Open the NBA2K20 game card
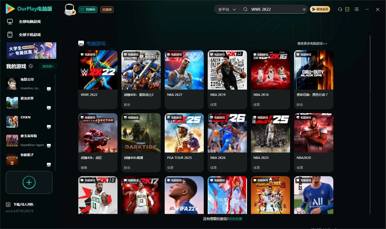The width and height of the screenshot is (386, 229). [313, 143]
